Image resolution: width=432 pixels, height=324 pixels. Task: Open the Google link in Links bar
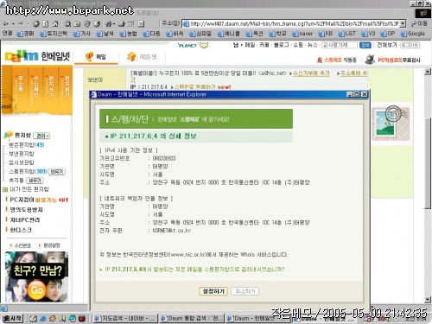[x=413, y=34]
